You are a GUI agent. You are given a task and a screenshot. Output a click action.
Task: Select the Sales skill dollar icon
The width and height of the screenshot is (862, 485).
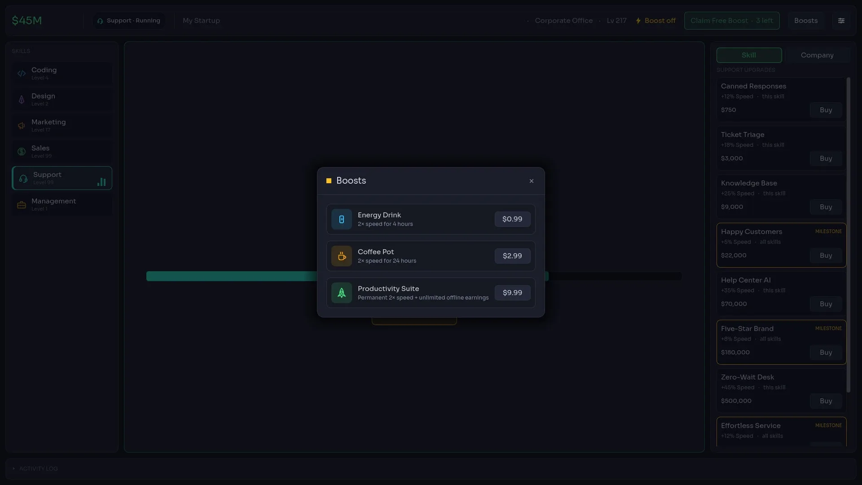coord(22,152)
